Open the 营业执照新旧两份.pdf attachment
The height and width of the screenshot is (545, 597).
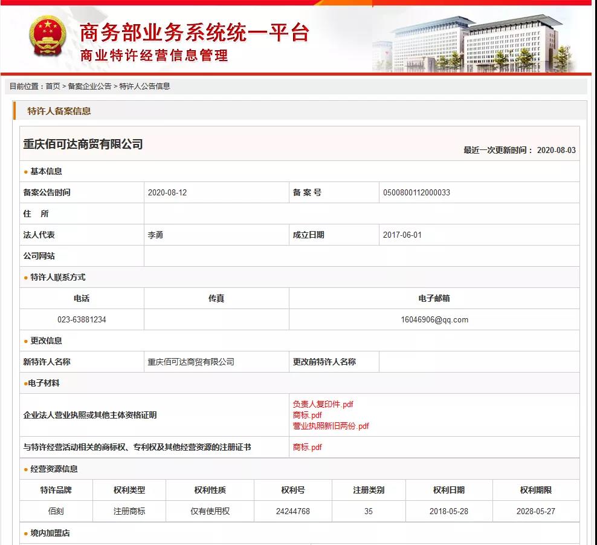pyautogui.click(x=331, y=426)
